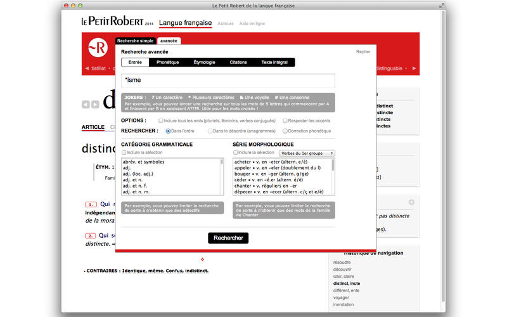Viewport: 507px width, 317px height.
Task: Click the gray forward navigation arrow
Action: [x=95, y=105]
